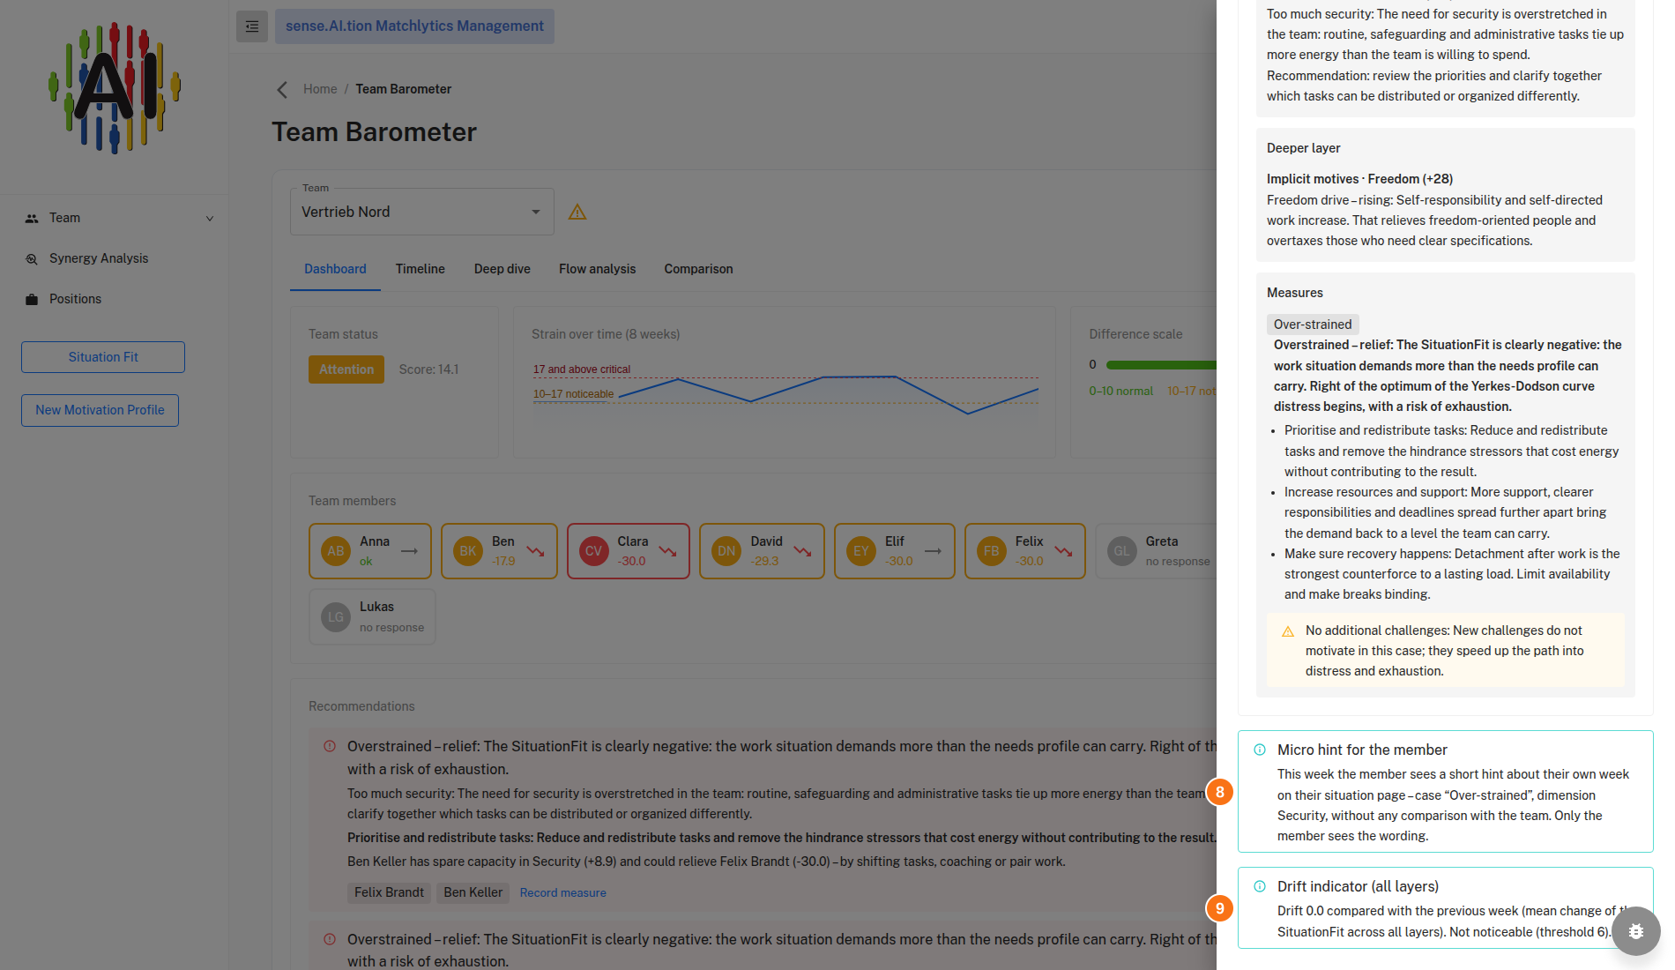Image resolution: width=1675 pixels, height=970 pixels.
Task: Click the Attention status badge
Action: 346,369
